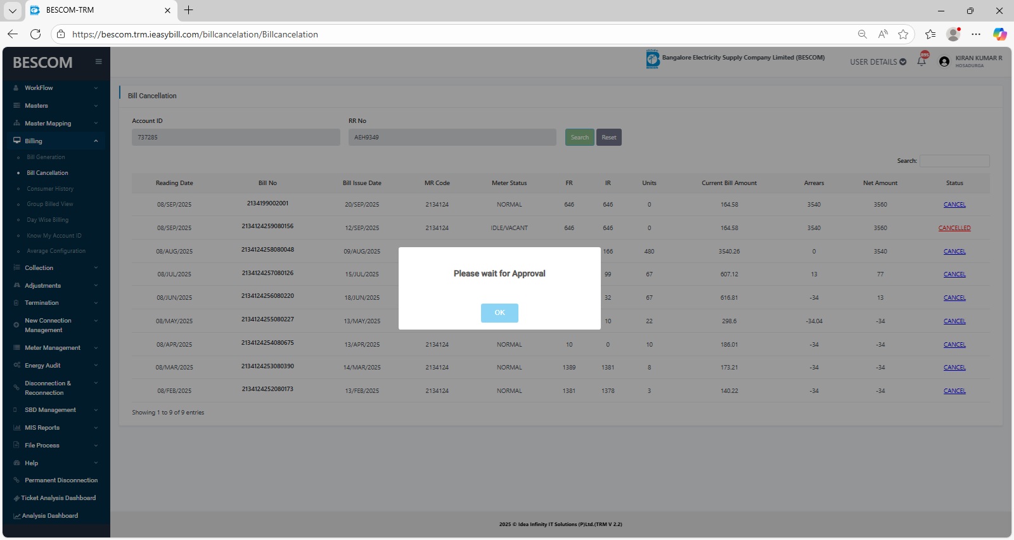Open Average Configuration submenu item
Screen dimensions: 1014x540
click(x=56, y=251)
